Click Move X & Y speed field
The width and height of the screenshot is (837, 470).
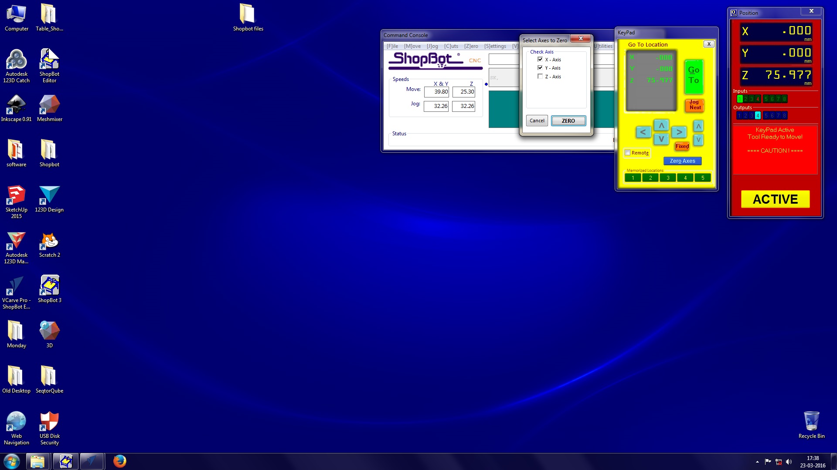point(436,92)
